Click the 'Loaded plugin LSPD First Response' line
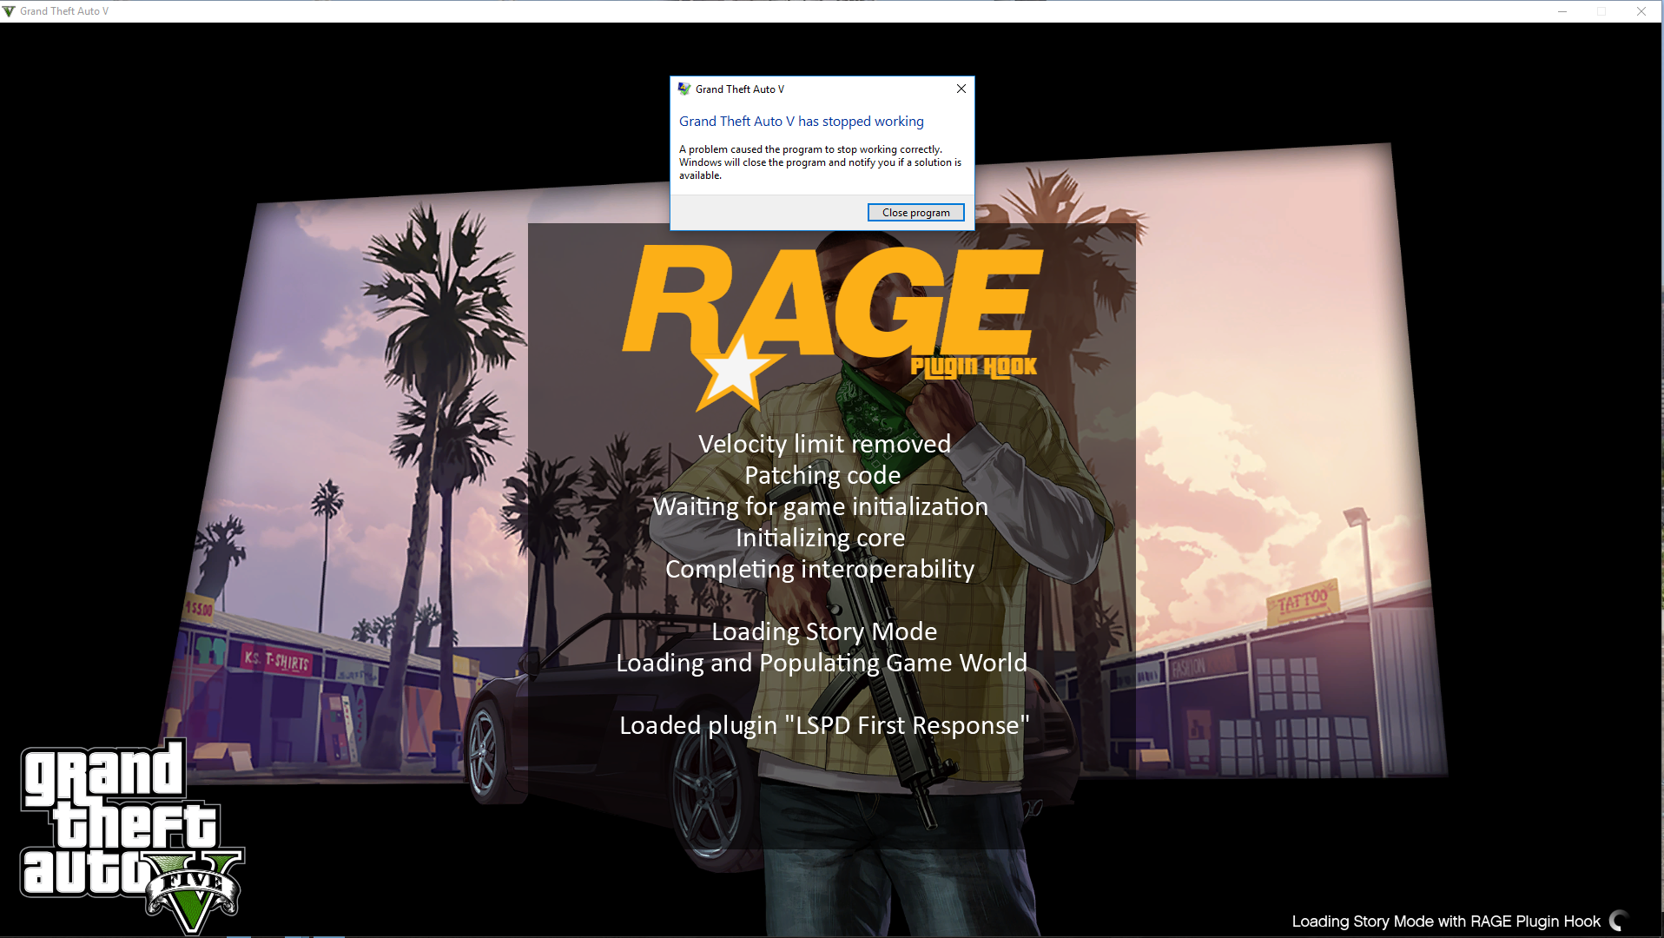1664x938 pixels. point(823,725)
